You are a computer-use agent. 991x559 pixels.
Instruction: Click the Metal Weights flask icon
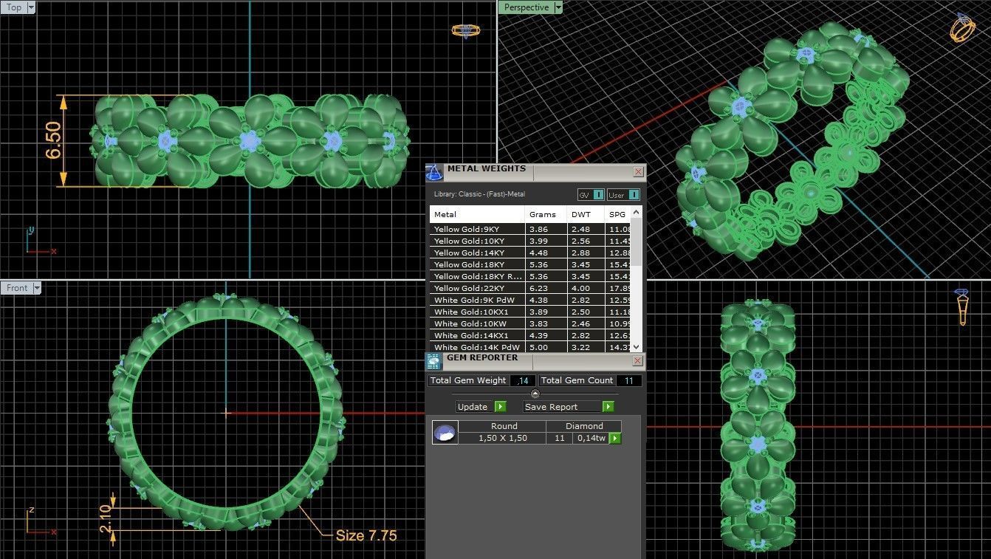click(x=434, y=173)
